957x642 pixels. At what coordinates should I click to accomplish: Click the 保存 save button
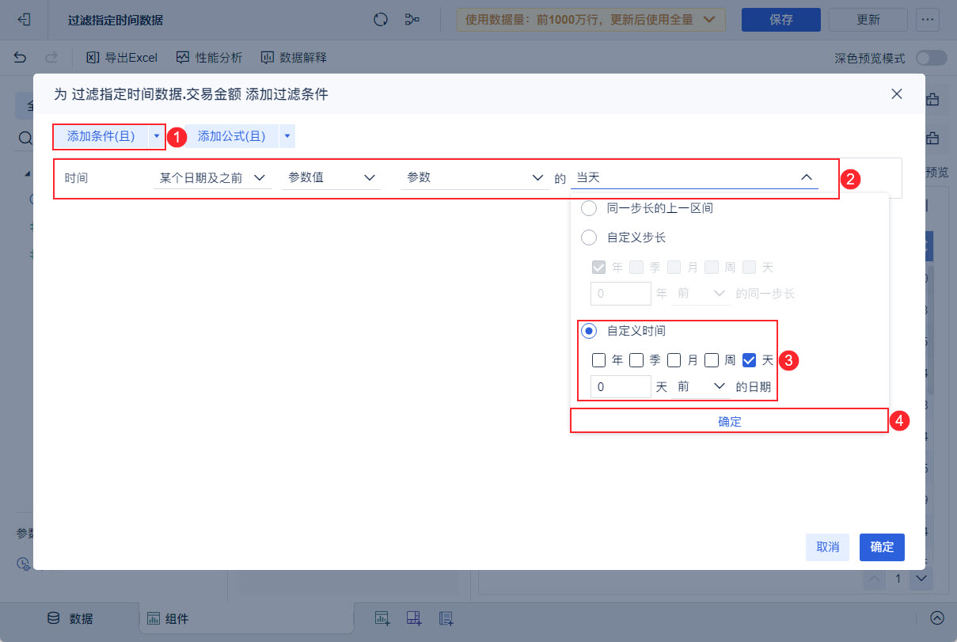pos(781,20)
